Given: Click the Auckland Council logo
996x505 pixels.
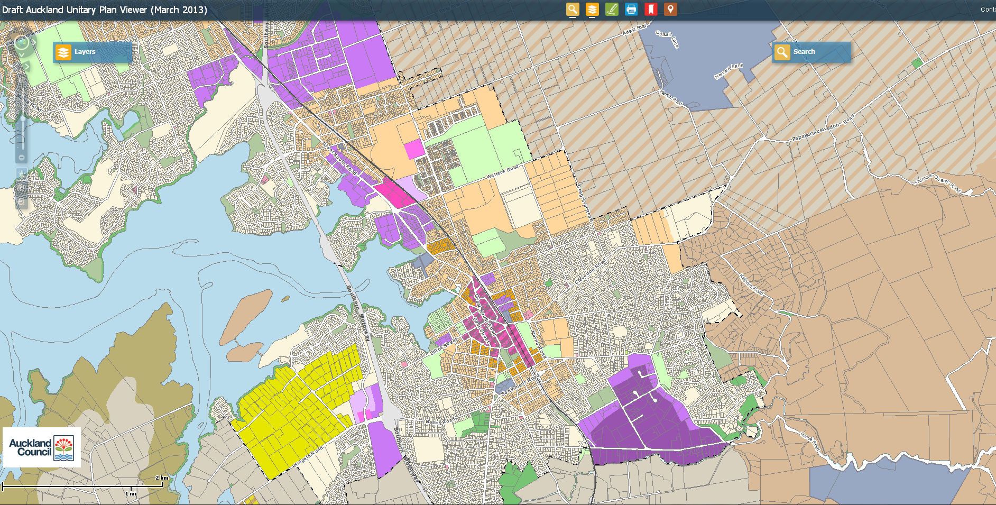Looking at the screenshot, I should click(x=42, y=447).
